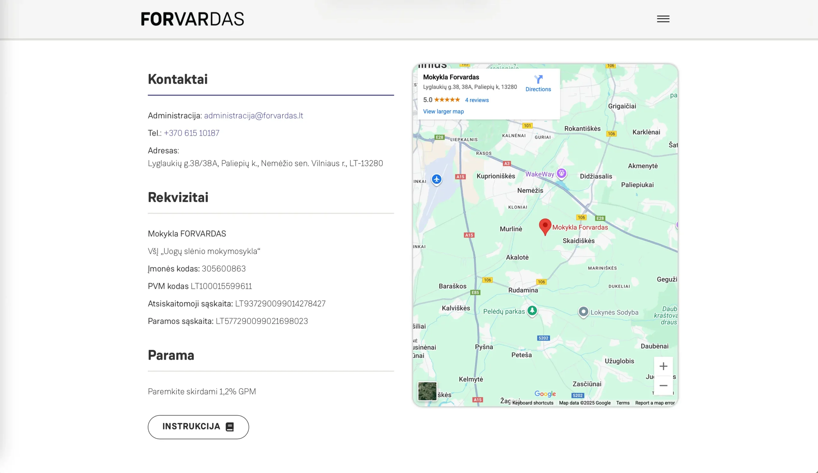818x473 pixels.
Task: Click the FORVARDAS logo
Action: 192,19
